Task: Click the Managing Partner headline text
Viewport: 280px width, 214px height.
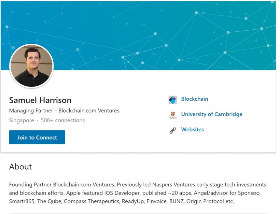Action: (64, 111)
